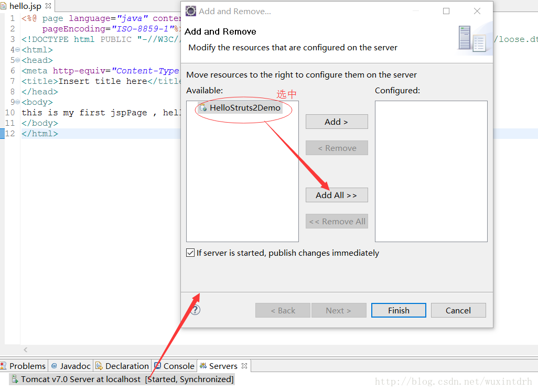Collapse the head tag fold marker
This screenshot has width=538, height=392.
point(17,60)
